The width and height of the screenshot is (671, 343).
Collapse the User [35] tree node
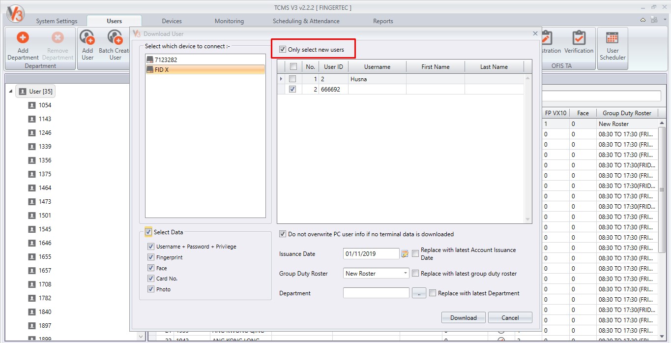tap(11, 92)
